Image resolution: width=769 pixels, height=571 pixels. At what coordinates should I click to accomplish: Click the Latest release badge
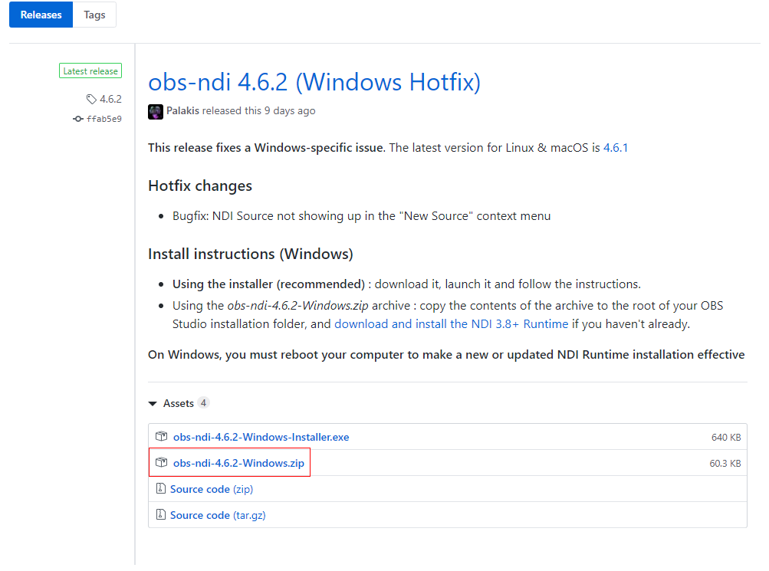(90, 71)
